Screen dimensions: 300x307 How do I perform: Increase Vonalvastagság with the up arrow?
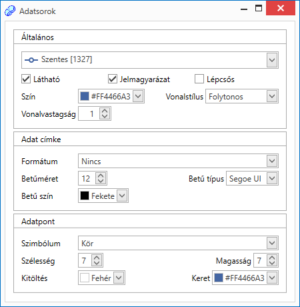(105, 111)
